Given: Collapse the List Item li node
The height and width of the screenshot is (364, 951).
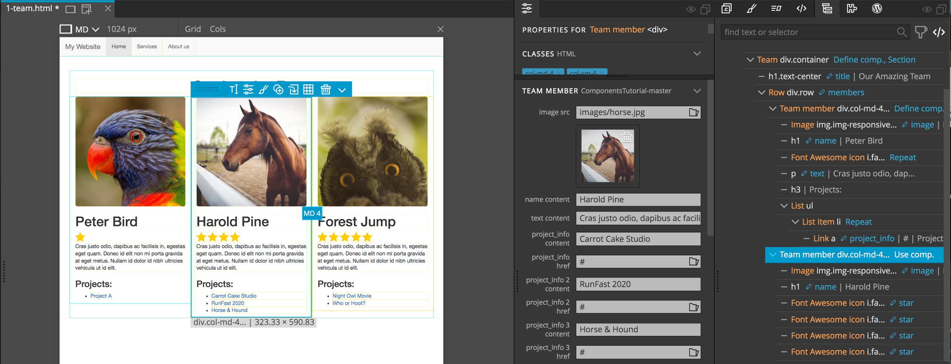Looking at the screenshot, I should point(795,222).
